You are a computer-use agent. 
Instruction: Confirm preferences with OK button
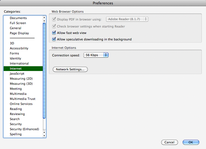(191, 142)
